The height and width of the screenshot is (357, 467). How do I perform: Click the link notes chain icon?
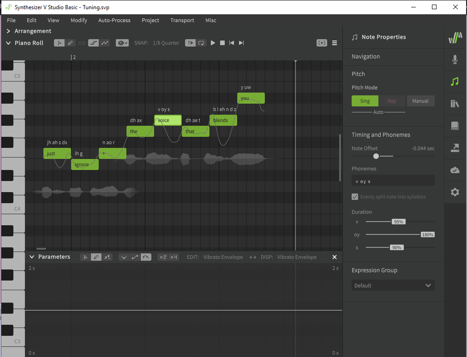click(x=82, y=43)
